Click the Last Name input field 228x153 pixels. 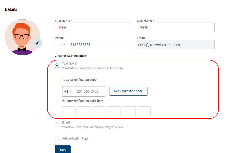tap(175, 27)
